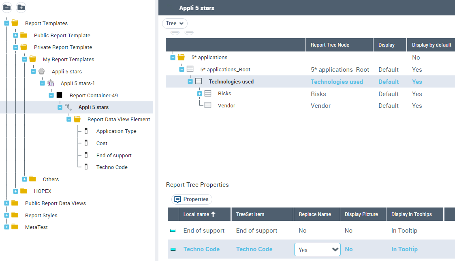Click the Techno Code row property icon
Viewport: 455px width, 261px height.
point(173,249)
